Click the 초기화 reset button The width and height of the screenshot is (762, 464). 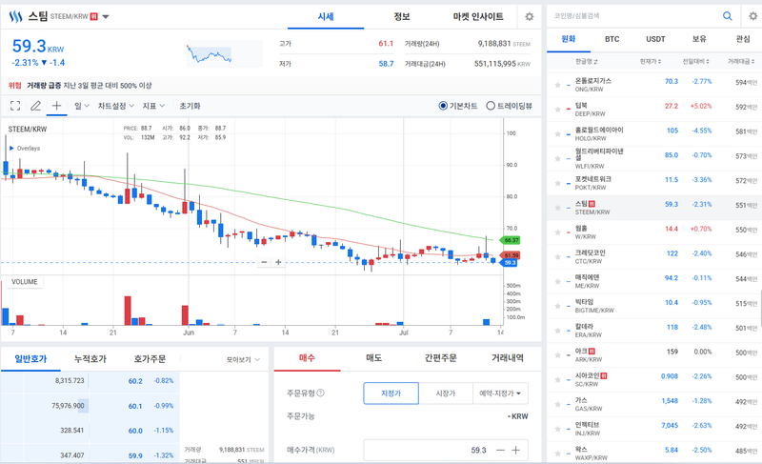190,106
